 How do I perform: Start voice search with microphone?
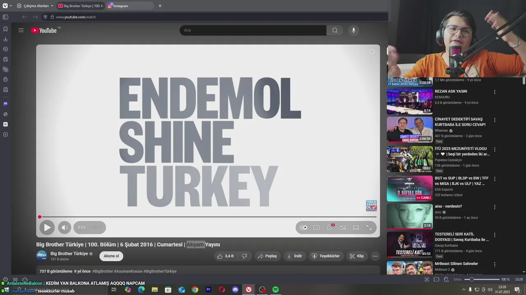coord(353,30)
